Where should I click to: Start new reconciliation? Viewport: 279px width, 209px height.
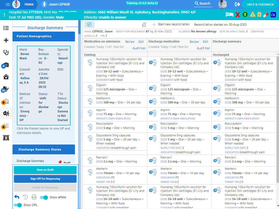coord(171,24)
